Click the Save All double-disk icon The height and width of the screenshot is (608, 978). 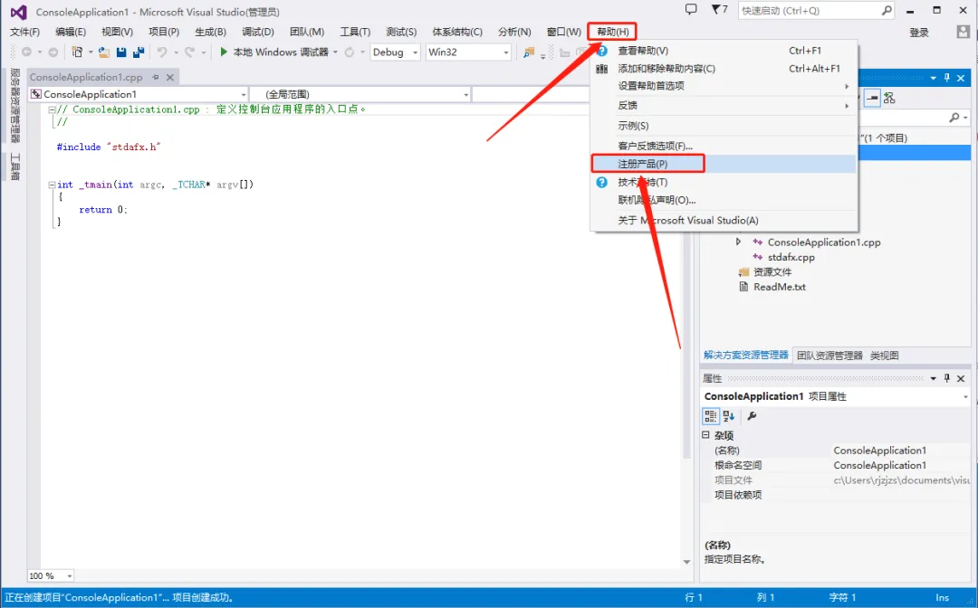pyautogui.click(x=139, y=52)
